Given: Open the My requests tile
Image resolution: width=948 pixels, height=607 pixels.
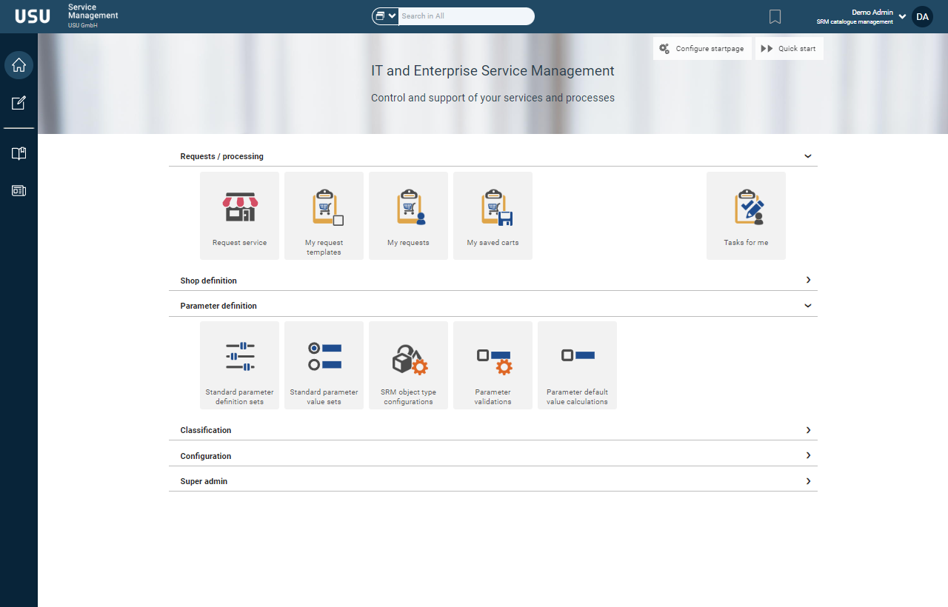Looking at the screenshot, I should [x=408, y=215].
